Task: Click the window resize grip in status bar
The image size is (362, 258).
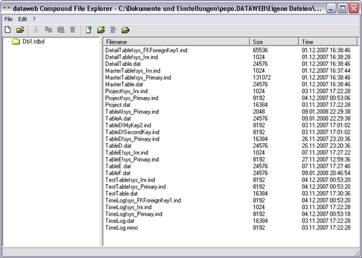Action: click(x=357, y=253)
